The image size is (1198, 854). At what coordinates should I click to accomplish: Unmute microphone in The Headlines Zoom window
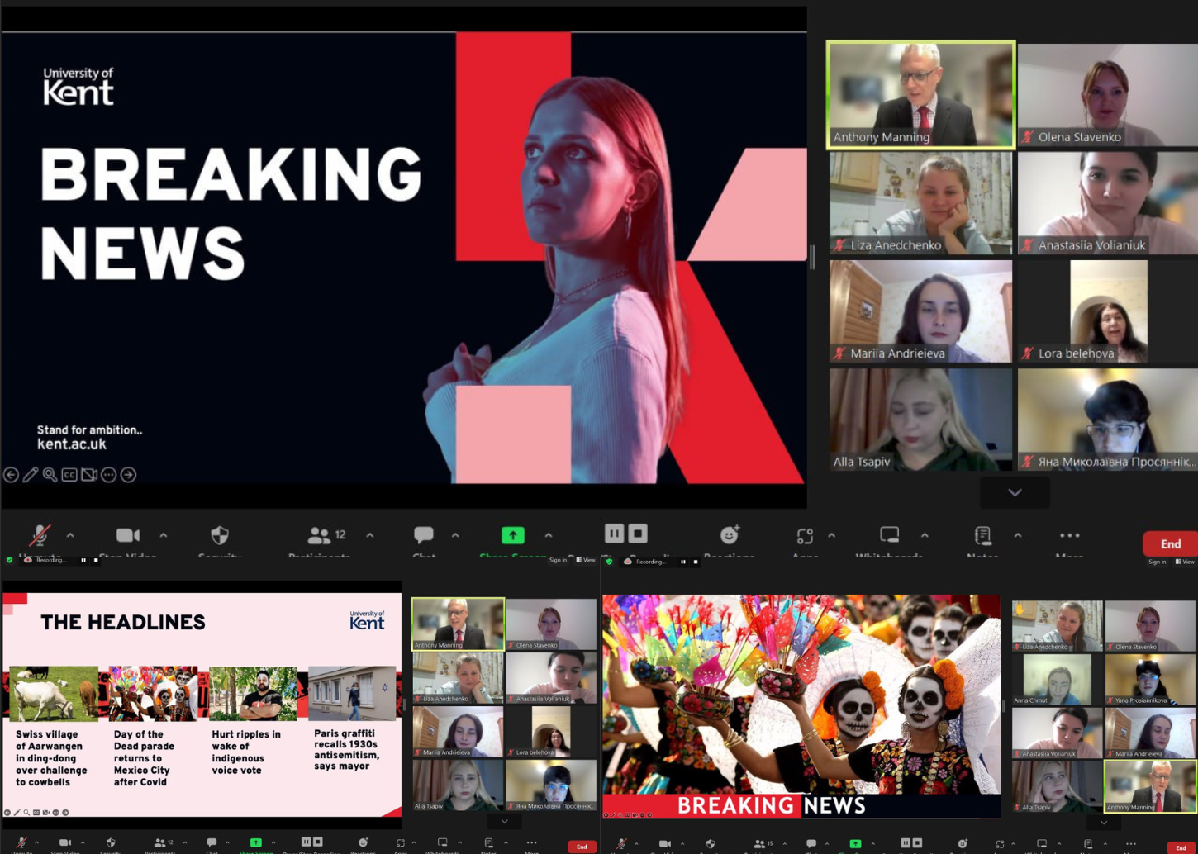[21, 843]
